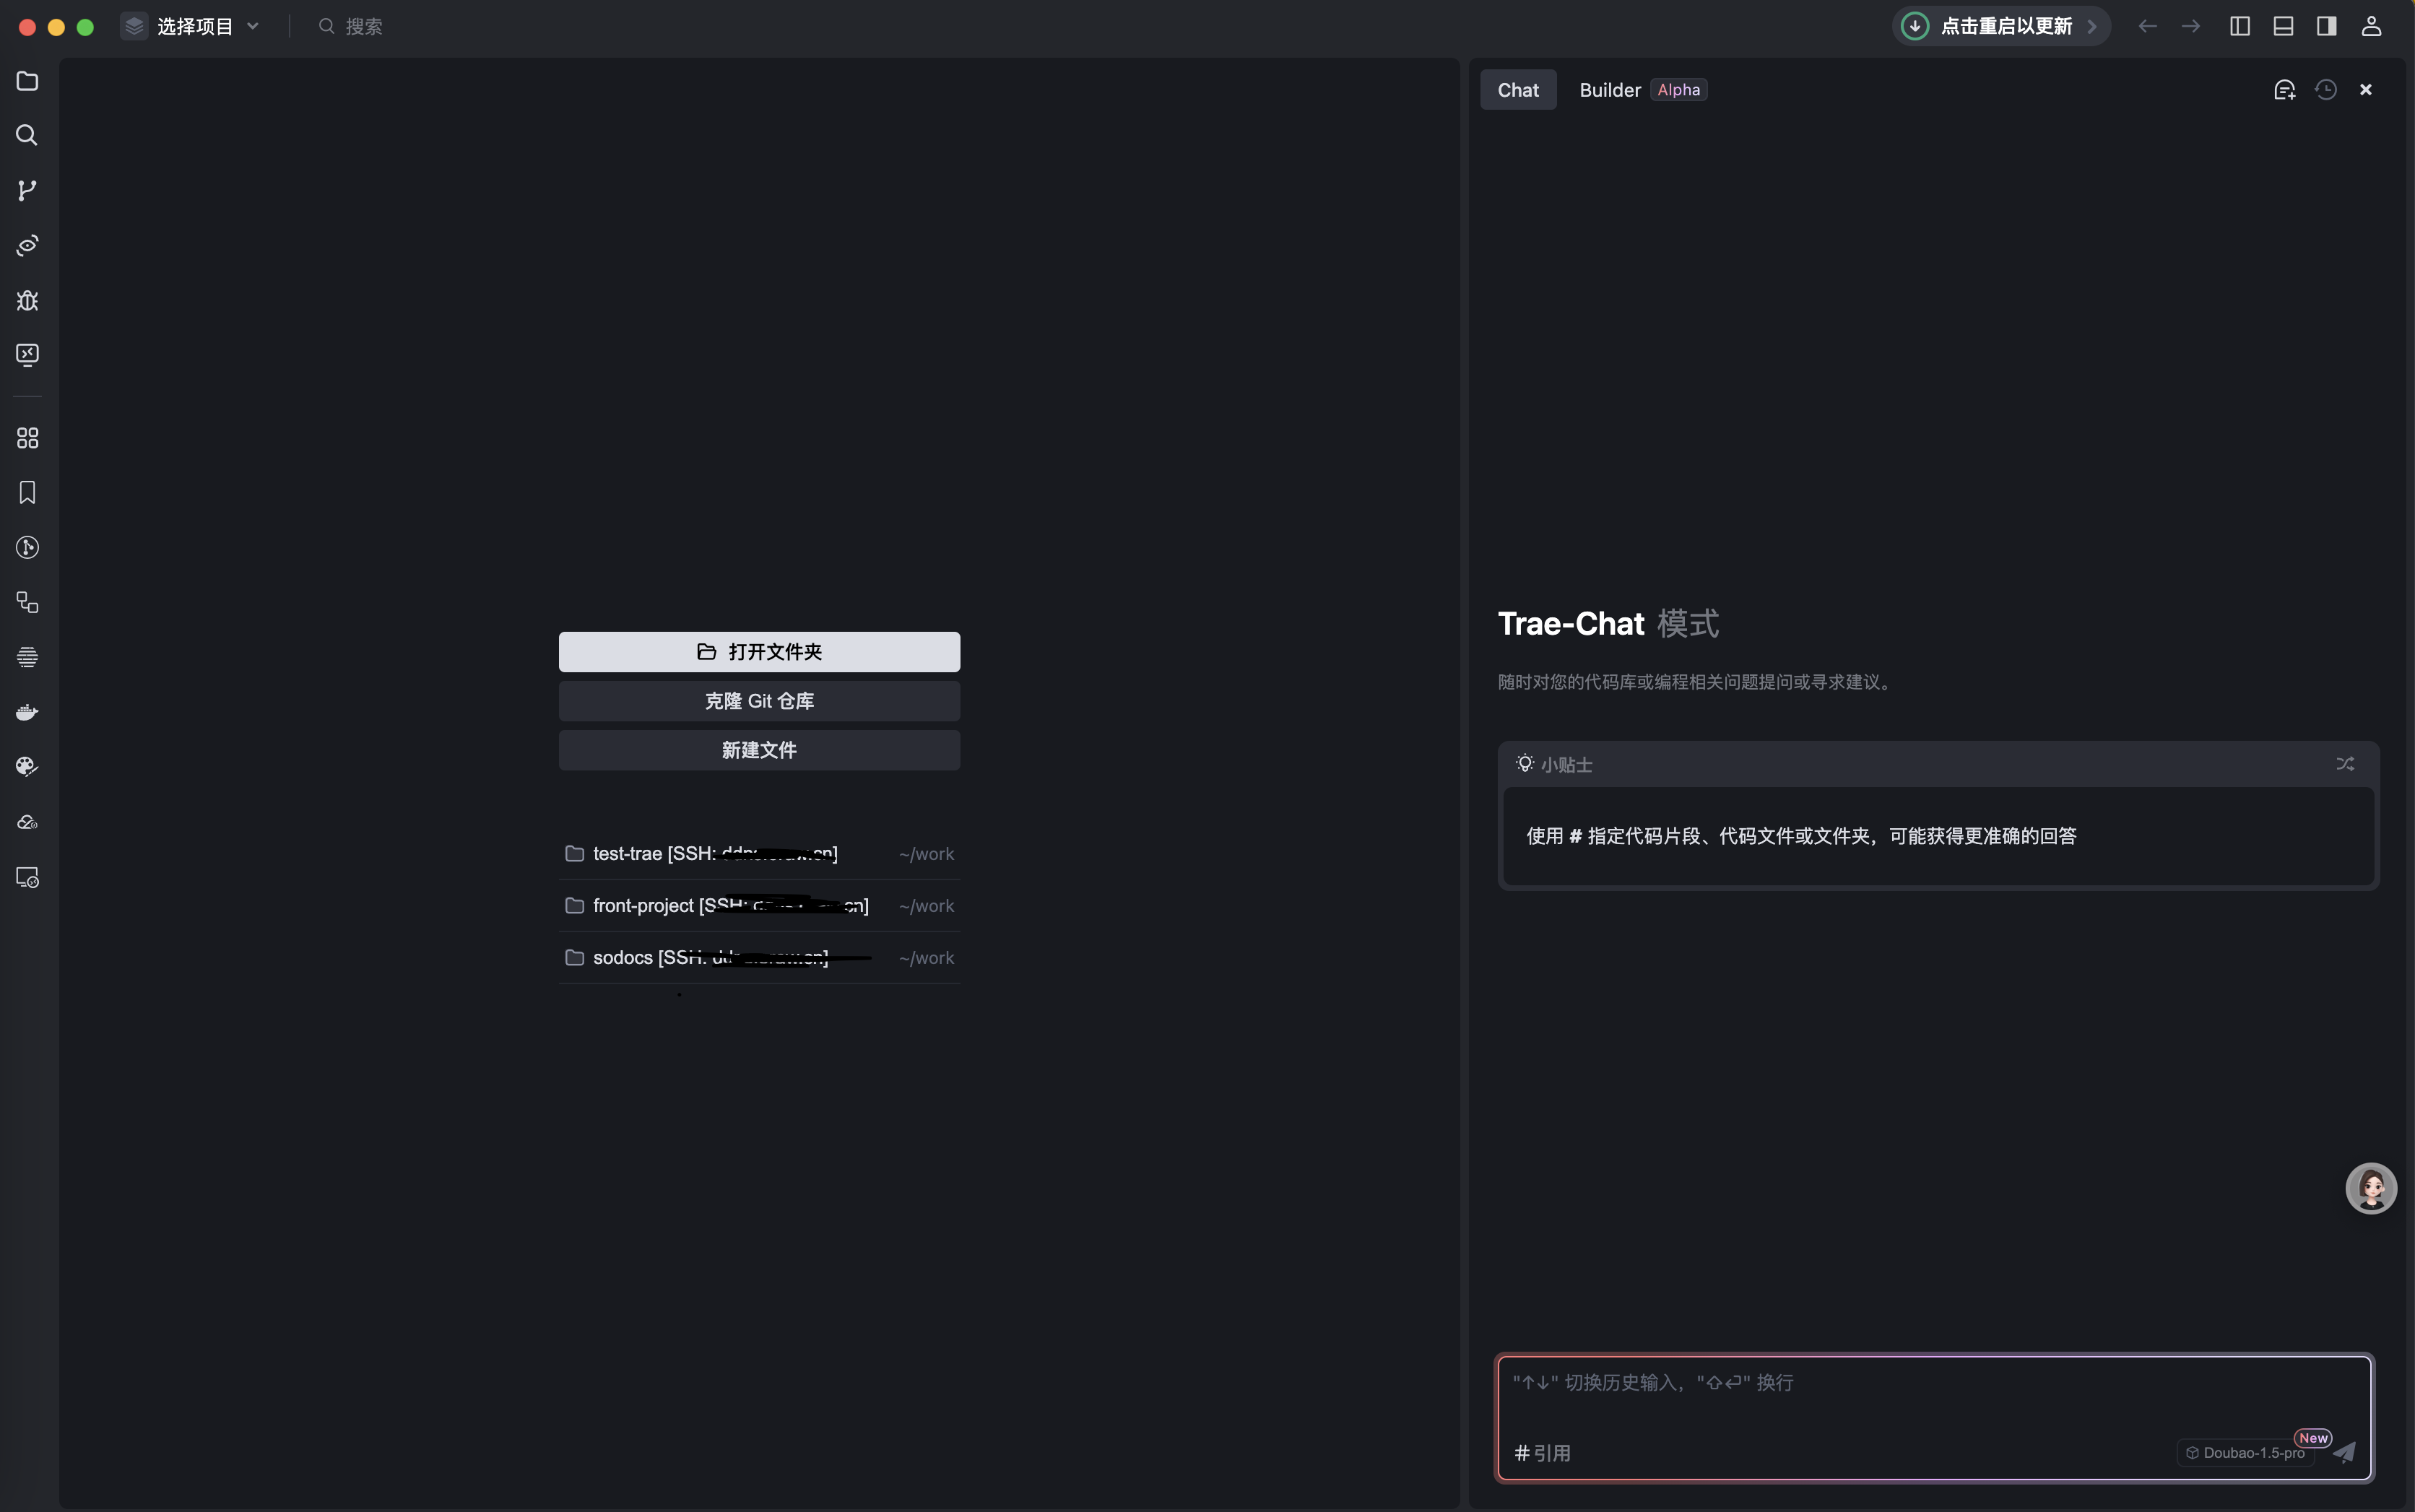Screen dimensions: 2415x1512
Task: Click the new chat icon in the Chat panel
Action: tap(2284, 90)
